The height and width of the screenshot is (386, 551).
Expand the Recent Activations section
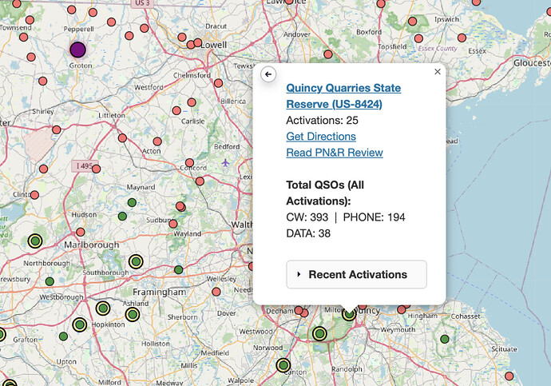pyautogui.click(x=356, y=274)
